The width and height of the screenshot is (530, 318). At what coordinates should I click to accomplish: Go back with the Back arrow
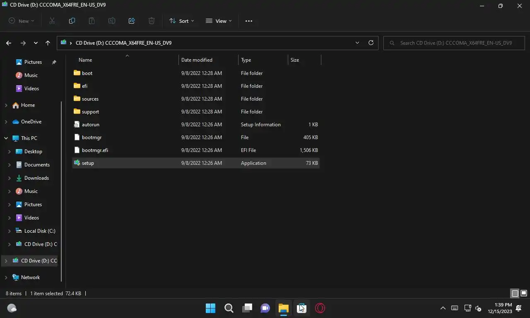pyautogui.click(x=9, y=43)
